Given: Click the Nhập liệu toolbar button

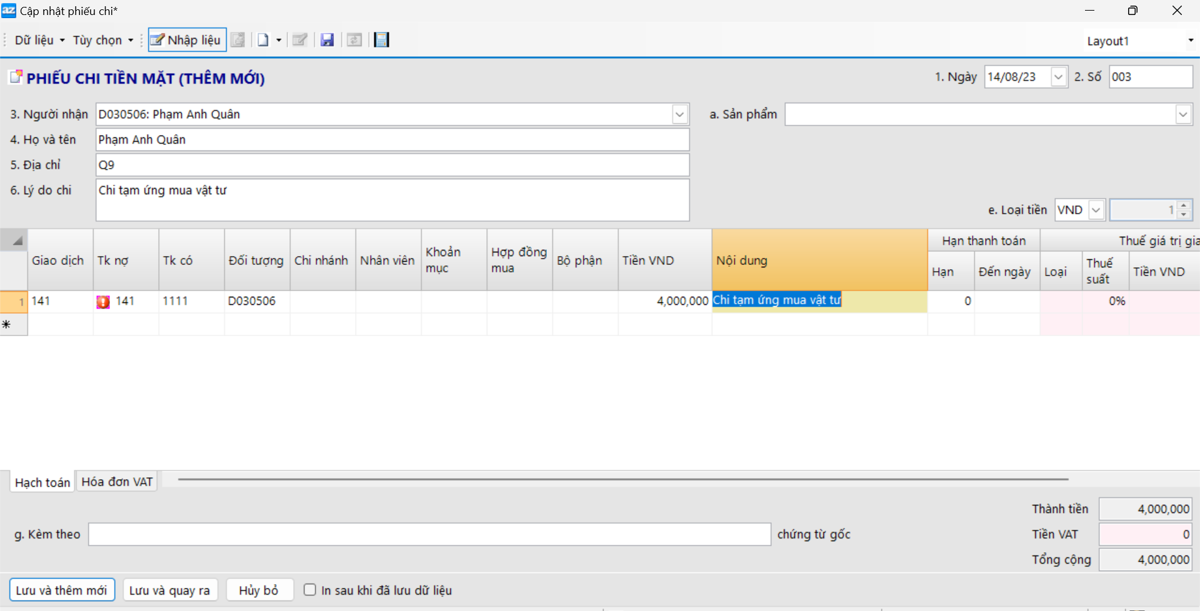Looking at the screenshot, I should pyautogui.click(x=187, y=40).
